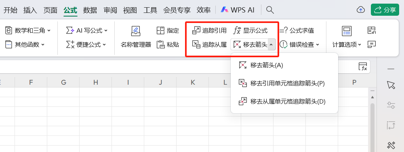Click the green 分享 button

click(x=385, y=10)
